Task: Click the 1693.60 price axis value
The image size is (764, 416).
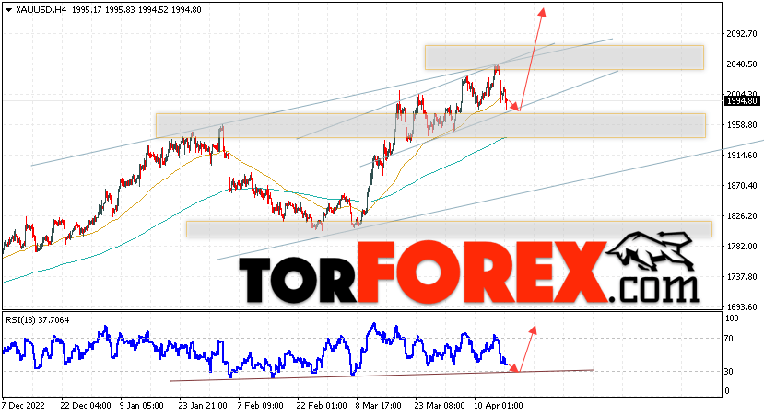Action: (742, 307)
